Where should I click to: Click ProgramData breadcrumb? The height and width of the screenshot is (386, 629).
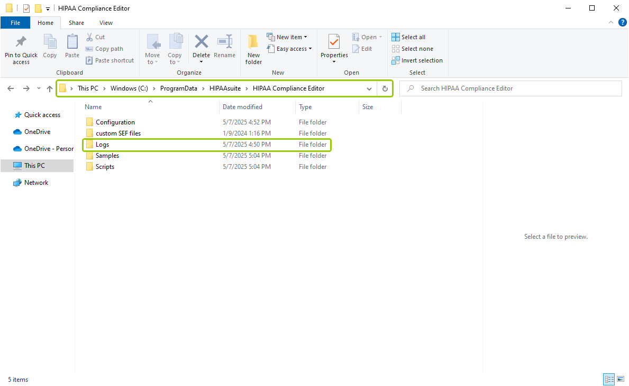coord(178,88)
